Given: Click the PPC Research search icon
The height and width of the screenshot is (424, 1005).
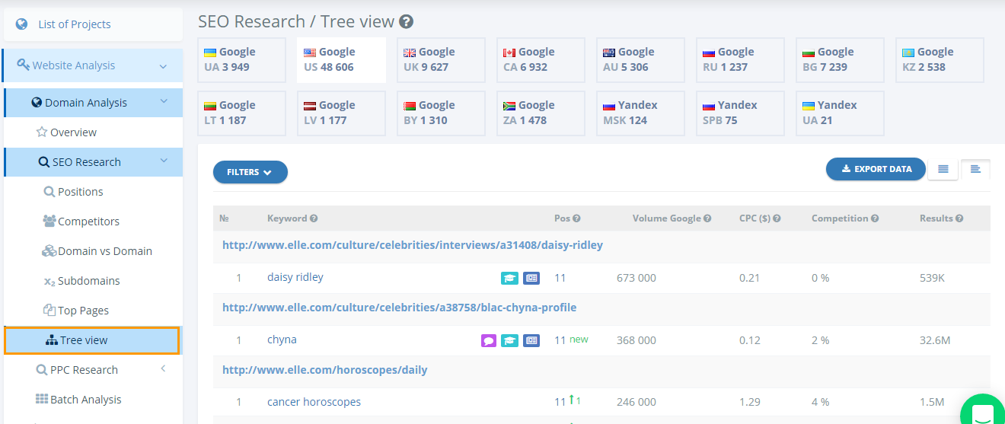Looking at the screenshot, I should click(x=43, y=370).
